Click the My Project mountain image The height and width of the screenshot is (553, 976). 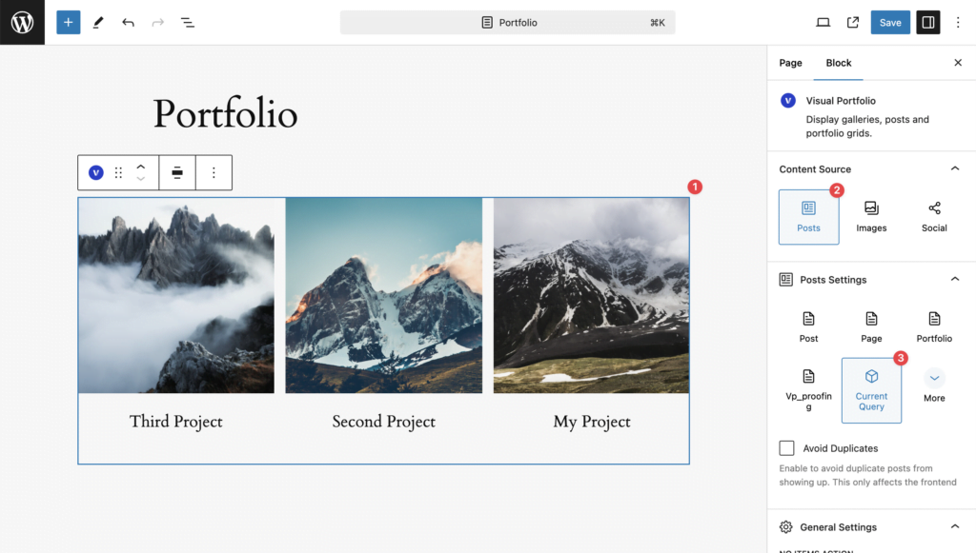[591, 295]
